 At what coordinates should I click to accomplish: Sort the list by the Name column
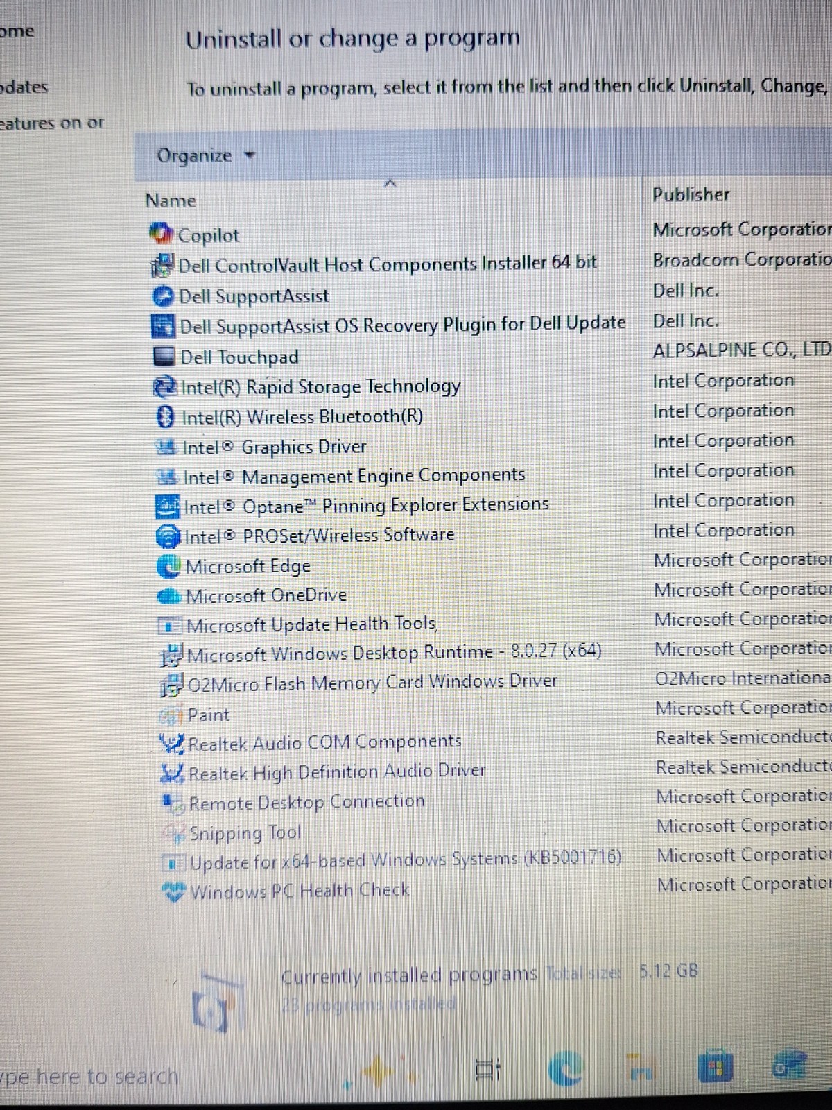(x=171, y=200)
